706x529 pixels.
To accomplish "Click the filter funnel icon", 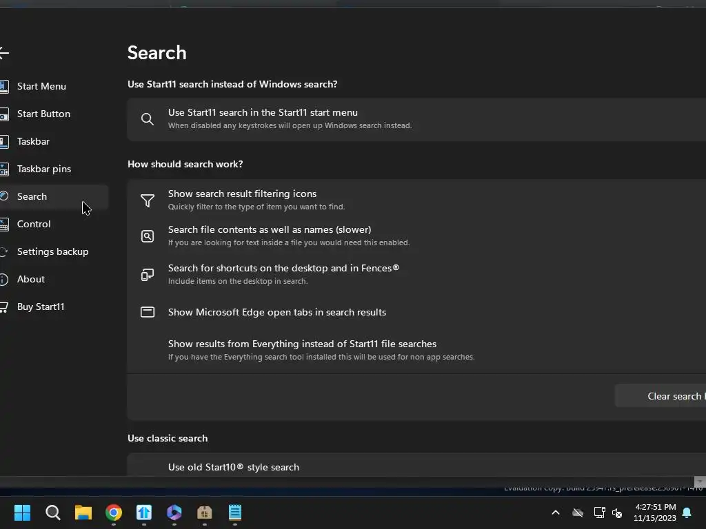I will click(x=148, y=200).
